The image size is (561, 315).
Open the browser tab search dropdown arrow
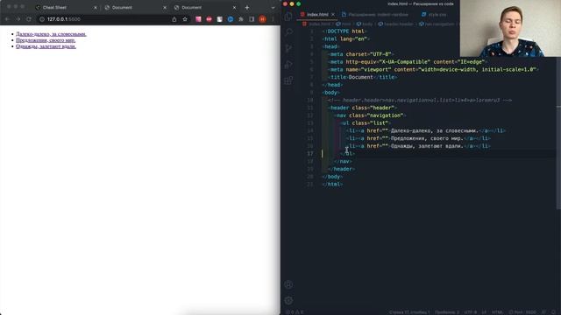point(273,8)
